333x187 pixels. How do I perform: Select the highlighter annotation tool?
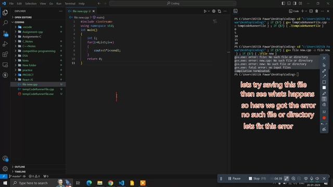pos(324,94)
